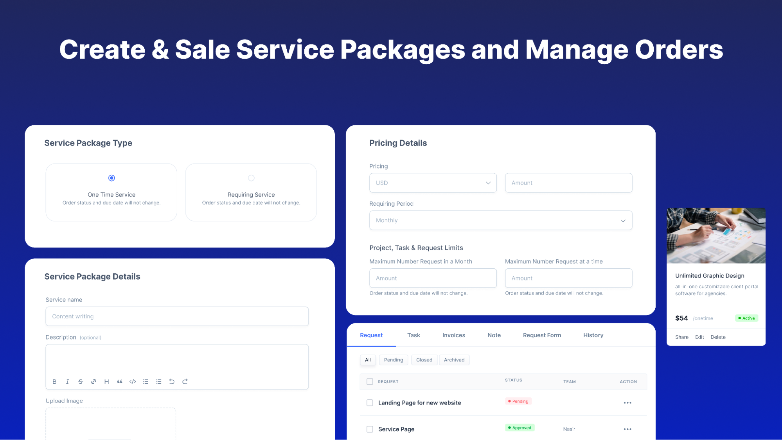Image resolution: width=782 pixels, height=440 pixels.
Task: Filter requests by Closed
Action: point(424,360)
